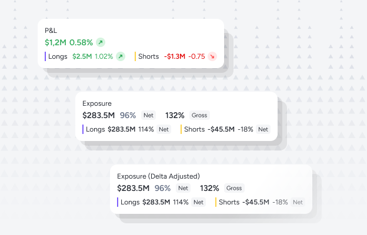The width and height of the screenshot is (367, 235).
Task: Click the $283.5M total in the Exposure card
Action: pyautogui.click(x=99, y=115)
